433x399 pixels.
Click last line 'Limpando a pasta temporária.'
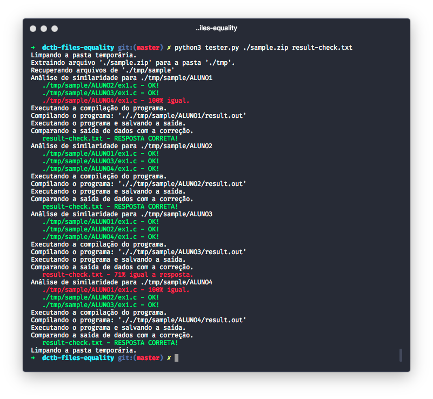[x=84, y=350]
